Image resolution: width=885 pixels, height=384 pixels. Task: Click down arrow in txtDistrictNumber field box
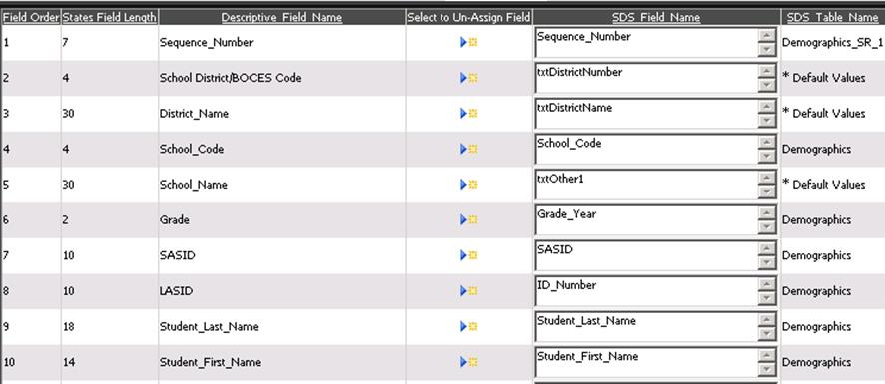coord(766,85)
